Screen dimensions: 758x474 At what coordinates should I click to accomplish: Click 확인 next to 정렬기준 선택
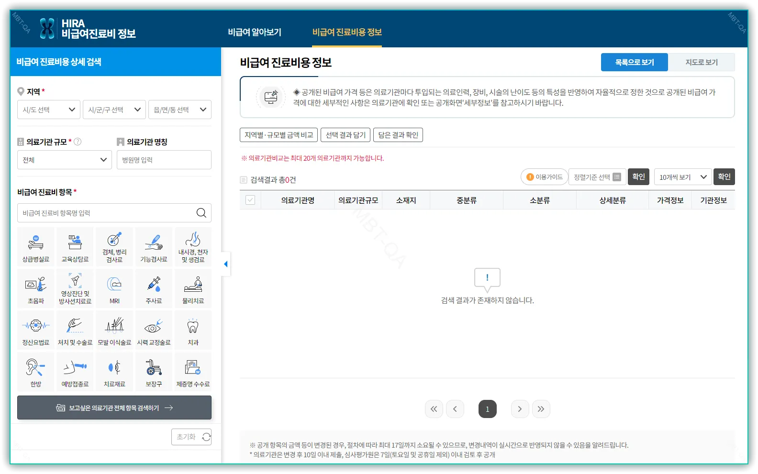pyautogui.click(x=639, y=176)
